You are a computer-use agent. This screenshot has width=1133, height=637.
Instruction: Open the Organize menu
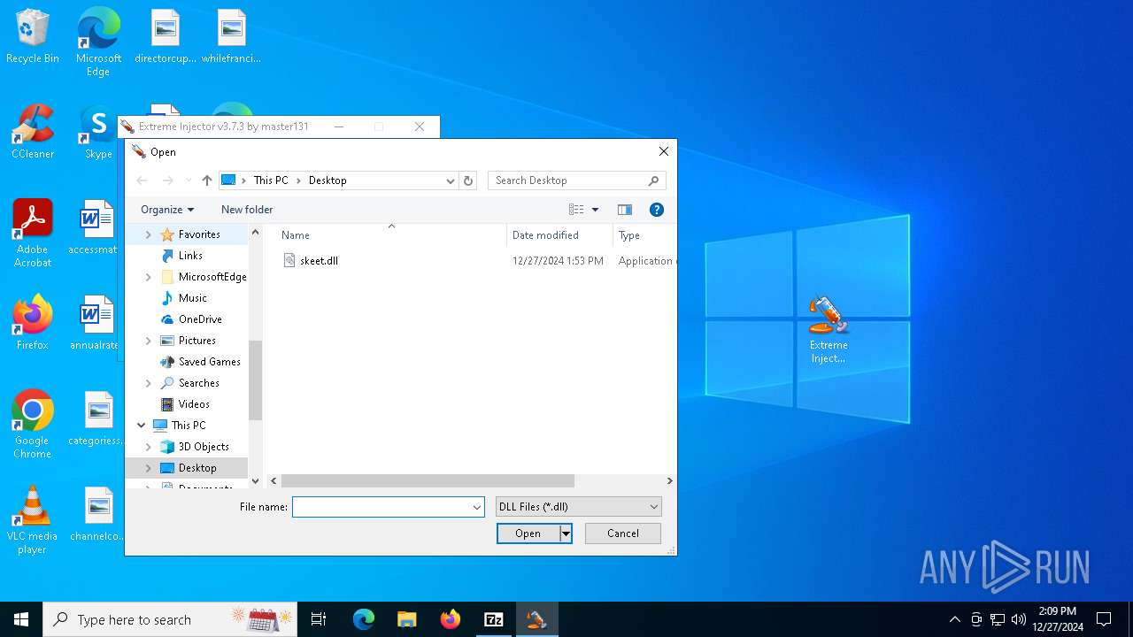[x=167, y=210]
